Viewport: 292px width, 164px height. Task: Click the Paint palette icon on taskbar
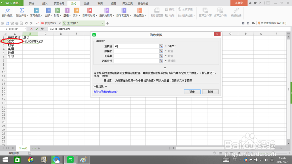pyautogui.click(x=83, y=160)
